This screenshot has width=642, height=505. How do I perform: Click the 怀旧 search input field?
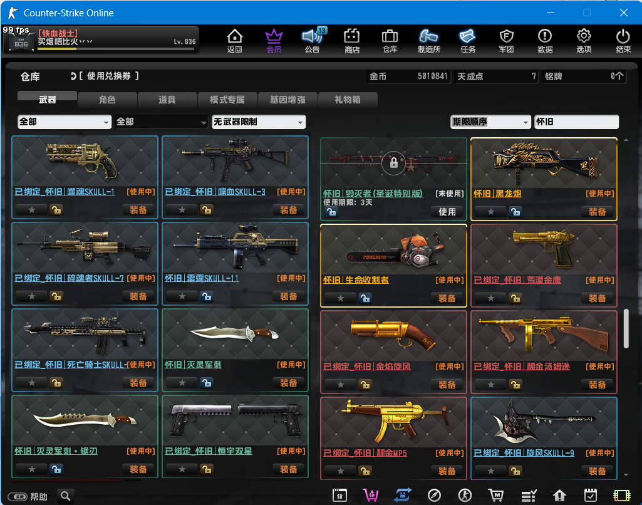[576, 122]
